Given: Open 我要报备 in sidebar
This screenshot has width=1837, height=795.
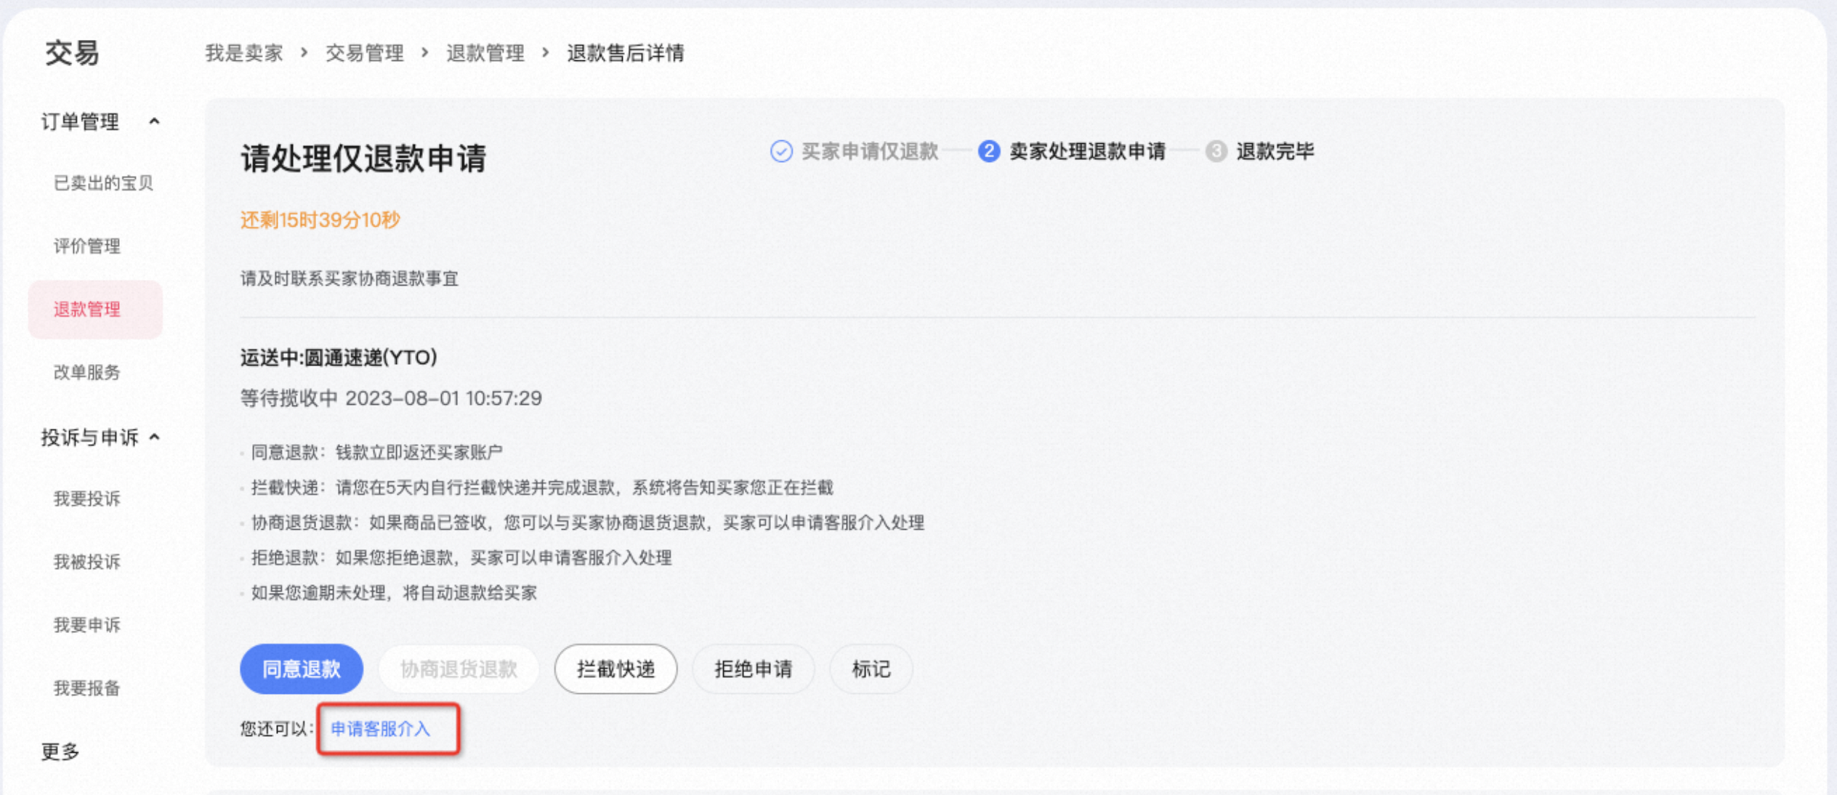Looking at the screenshot, I should (x=87, y=688).
